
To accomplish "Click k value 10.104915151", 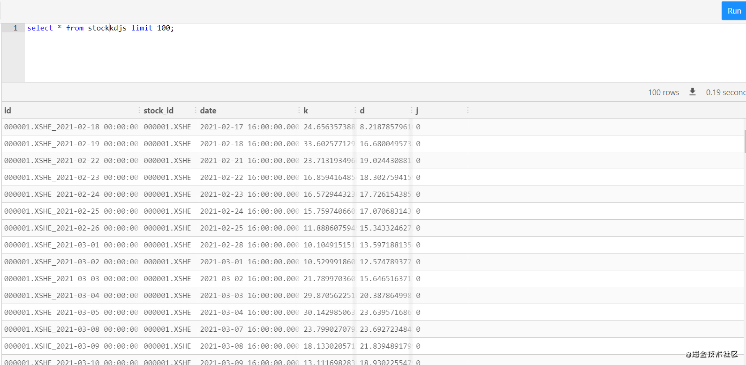I will tap(329, 245).
